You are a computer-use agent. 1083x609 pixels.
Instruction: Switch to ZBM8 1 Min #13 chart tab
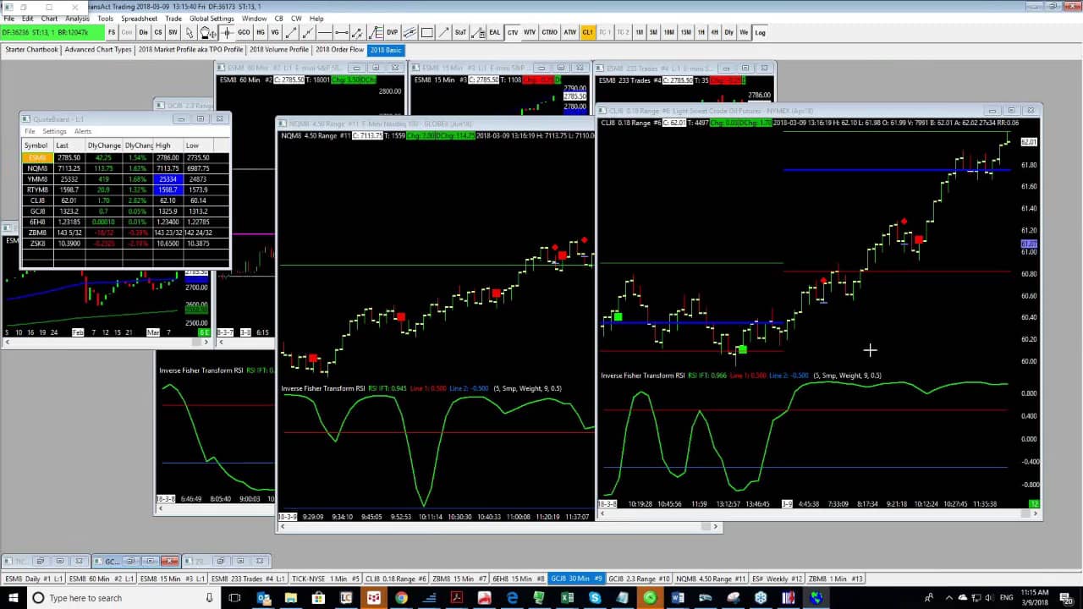click(835, 579)
